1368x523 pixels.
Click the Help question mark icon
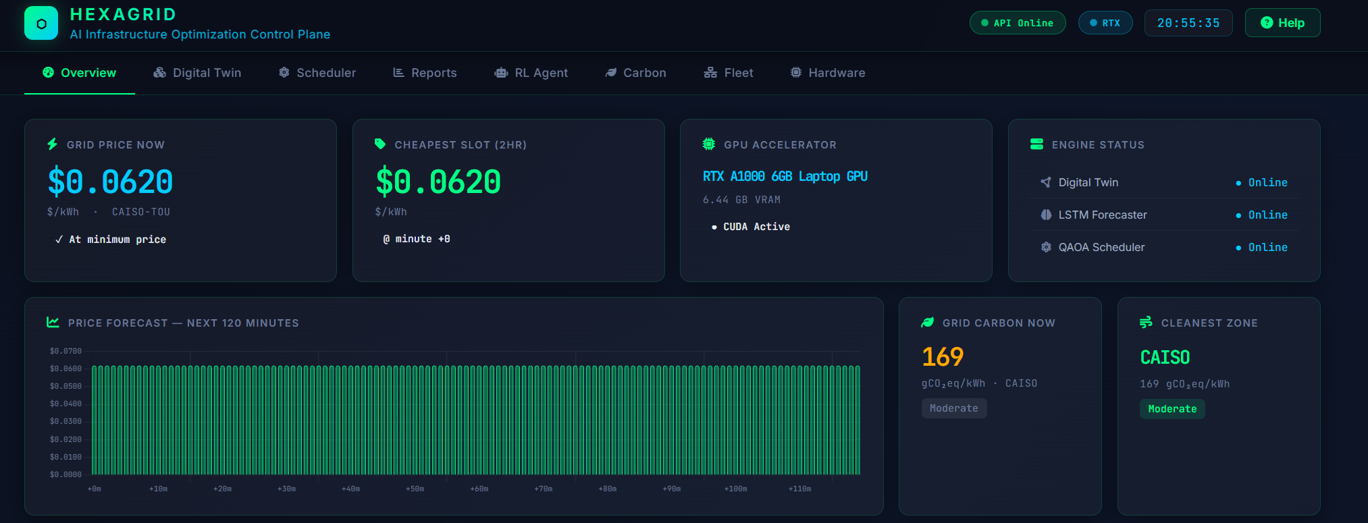(1267, 22)
